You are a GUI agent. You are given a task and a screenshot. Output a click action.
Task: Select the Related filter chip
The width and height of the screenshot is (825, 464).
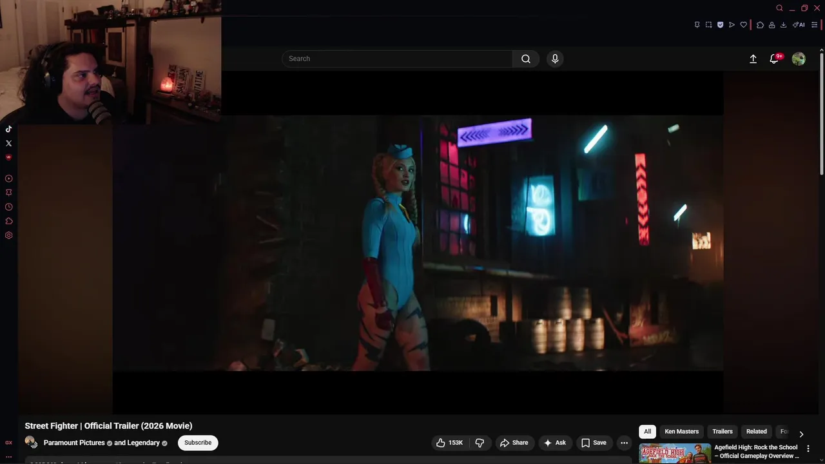pyautogui.click(x=757, y=432)
